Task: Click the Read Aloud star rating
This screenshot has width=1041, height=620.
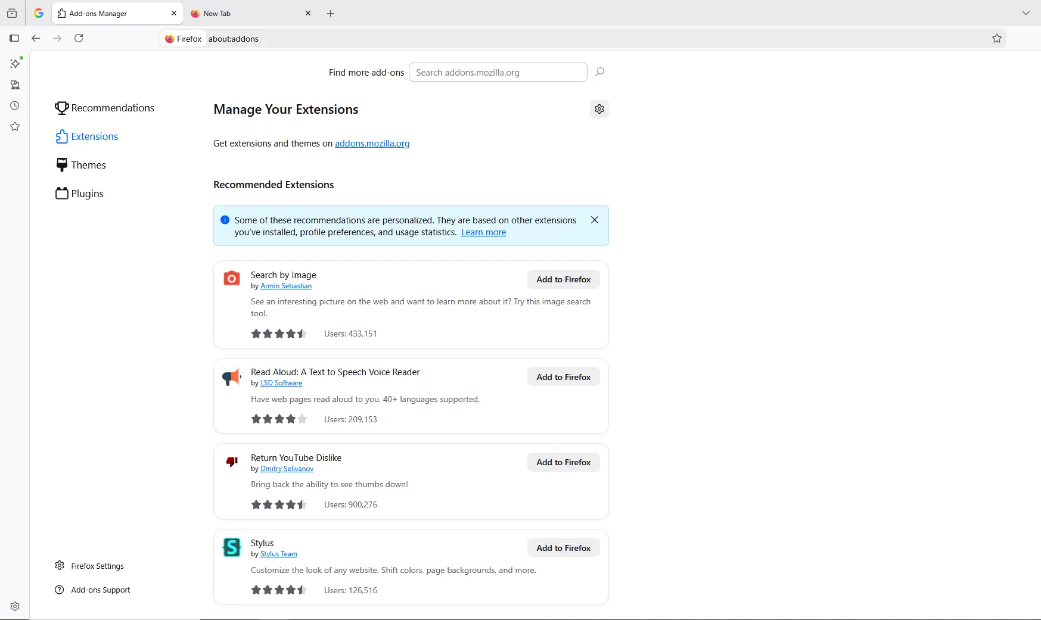Action: (279, 419)
